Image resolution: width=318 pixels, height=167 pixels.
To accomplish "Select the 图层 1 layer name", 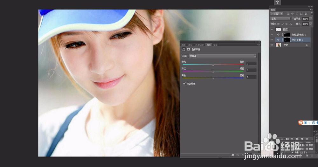I will tap(286, 30).
